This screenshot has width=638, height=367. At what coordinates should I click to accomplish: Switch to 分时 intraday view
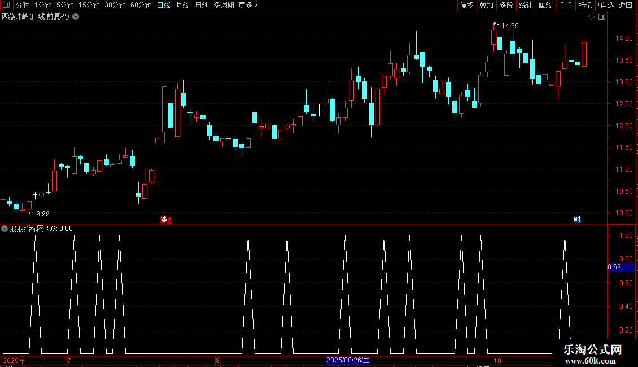point(23,5)
